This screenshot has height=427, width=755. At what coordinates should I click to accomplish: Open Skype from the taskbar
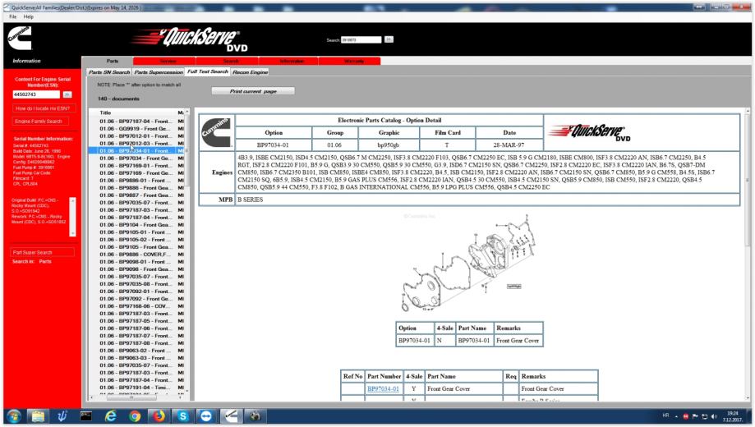tap(182, 416)
